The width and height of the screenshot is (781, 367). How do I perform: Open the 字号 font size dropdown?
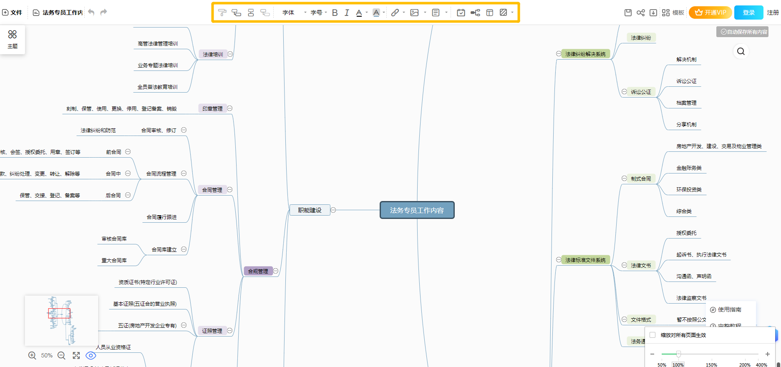[x=318, y=13]
